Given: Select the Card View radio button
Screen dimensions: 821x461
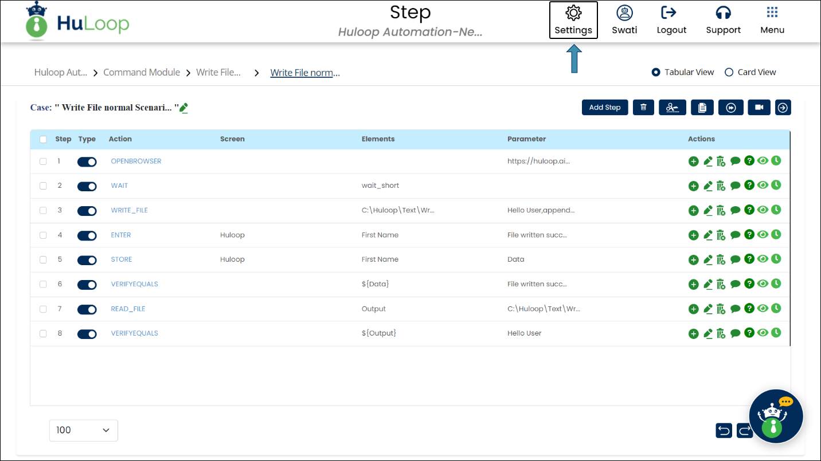Looking at the screenshot, I should 729,72.
